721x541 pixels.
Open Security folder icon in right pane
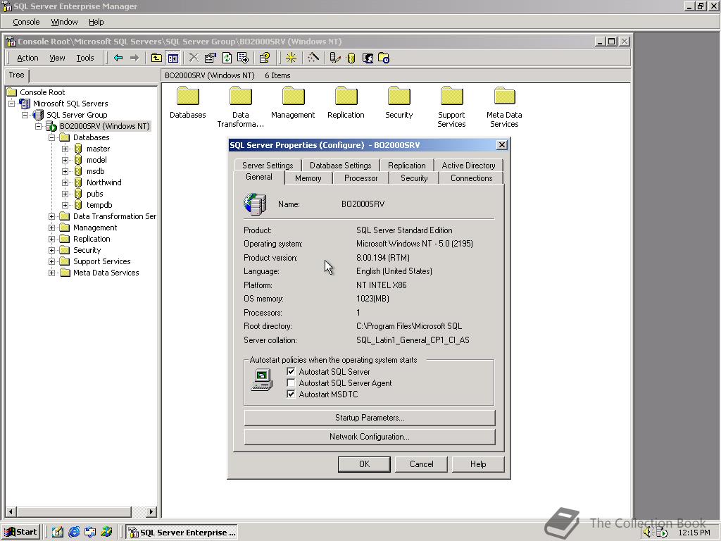pos(399,96)
